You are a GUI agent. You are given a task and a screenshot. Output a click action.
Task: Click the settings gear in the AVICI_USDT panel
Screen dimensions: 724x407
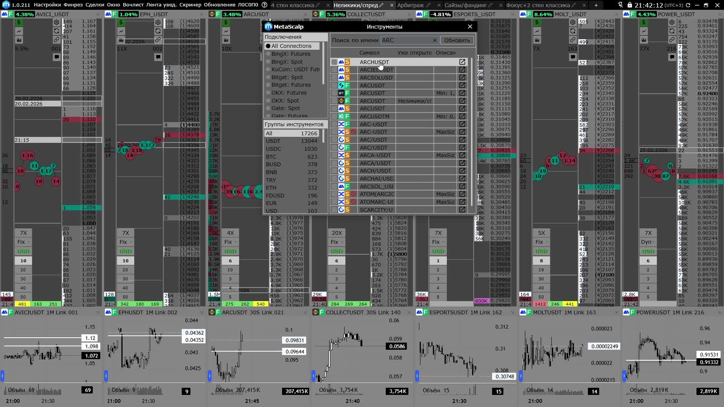click(x=57, y=22)
